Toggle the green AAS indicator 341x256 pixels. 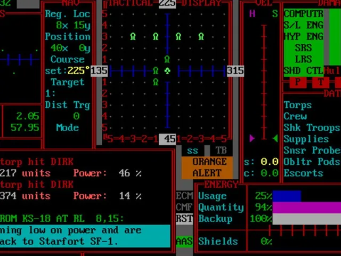[x=184, y=242]
